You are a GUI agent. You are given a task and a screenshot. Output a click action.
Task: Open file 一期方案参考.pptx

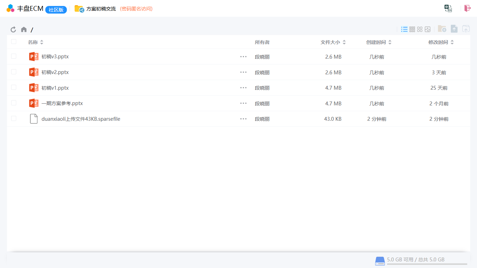[x=62, y=104]
